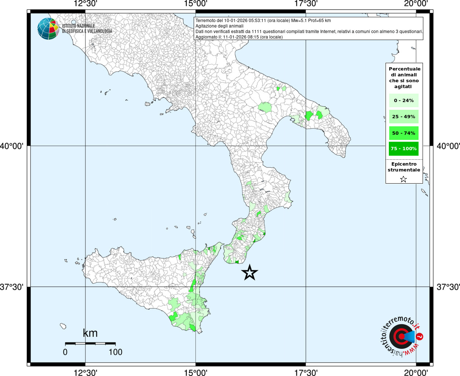The width and height of the screenshot is (460, 376).
Task: Click the large light-green municipality in Basilicata
Action: tap(265, 107)
